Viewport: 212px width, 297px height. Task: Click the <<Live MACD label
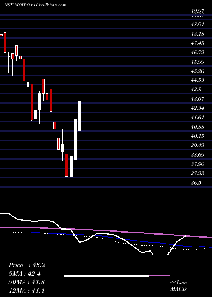click(179, 286)
